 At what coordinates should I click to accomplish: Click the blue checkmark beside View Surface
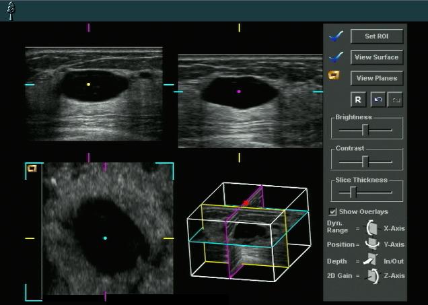[336, 57]
